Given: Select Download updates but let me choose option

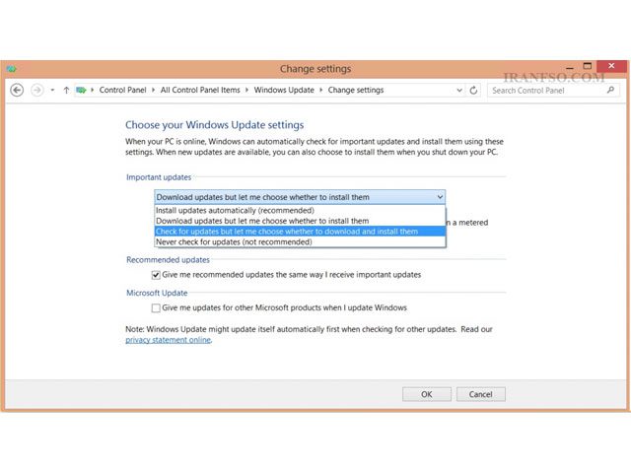Looking at the screenshot, I should point(300,221).
